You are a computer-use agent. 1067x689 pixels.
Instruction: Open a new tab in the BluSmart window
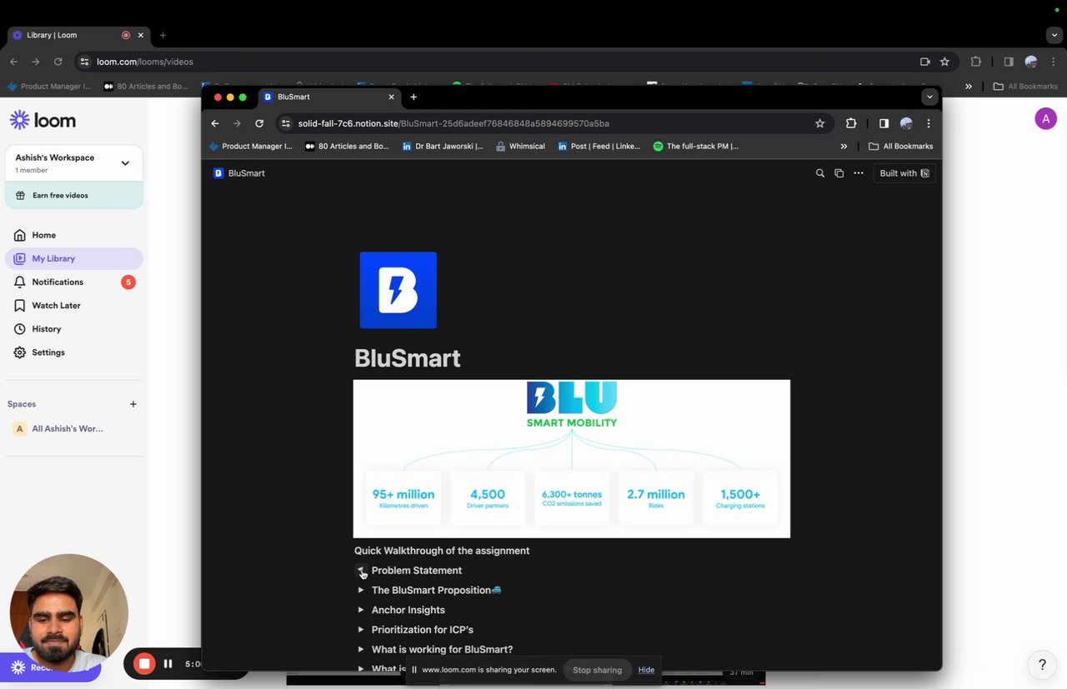coord(413,97)
